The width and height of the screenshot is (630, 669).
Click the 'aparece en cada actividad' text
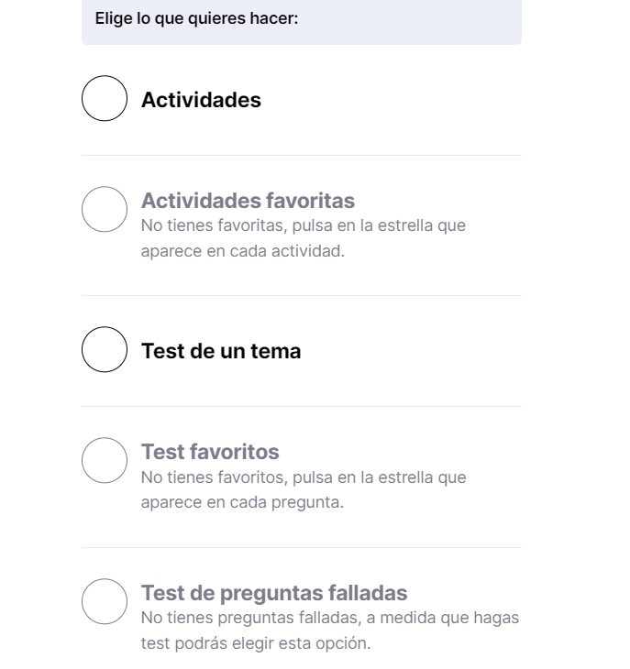coord(243,251)
